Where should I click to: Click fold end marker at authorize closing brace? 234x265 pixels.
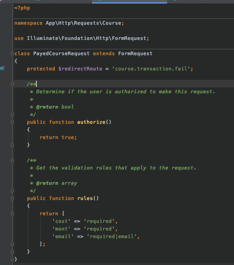pyautogui.click(x=12, y=145)
